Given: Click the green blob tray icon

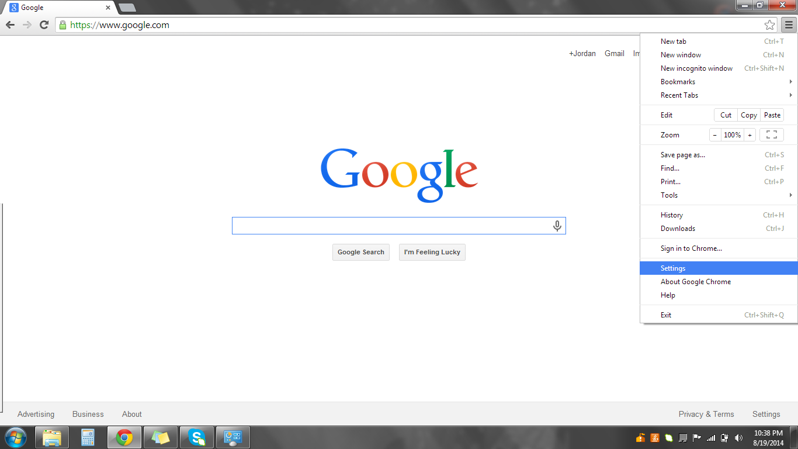Looking at the screenshot, I should (x=669, y=438).
